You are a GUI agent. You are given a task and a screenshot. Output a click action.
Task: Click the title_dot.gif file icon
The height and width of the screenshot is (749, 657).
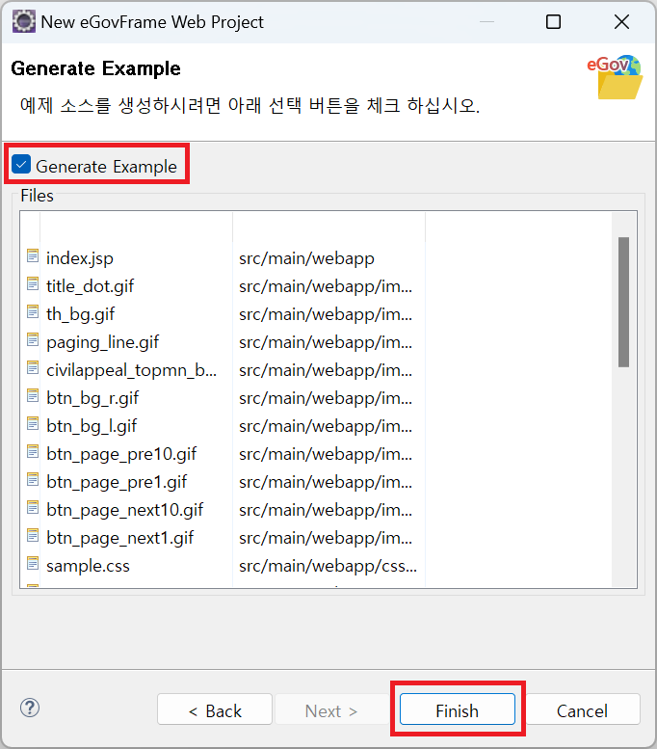point(34,285)
